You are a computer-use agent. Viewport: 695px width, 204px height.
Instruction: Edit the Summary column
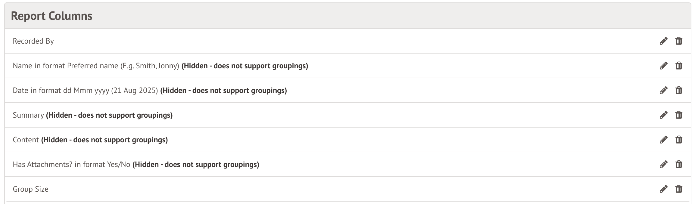point(663,115)
